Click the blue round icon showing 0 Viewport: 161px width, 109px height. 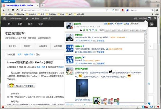pyautogui.click(x=151, y=107)
